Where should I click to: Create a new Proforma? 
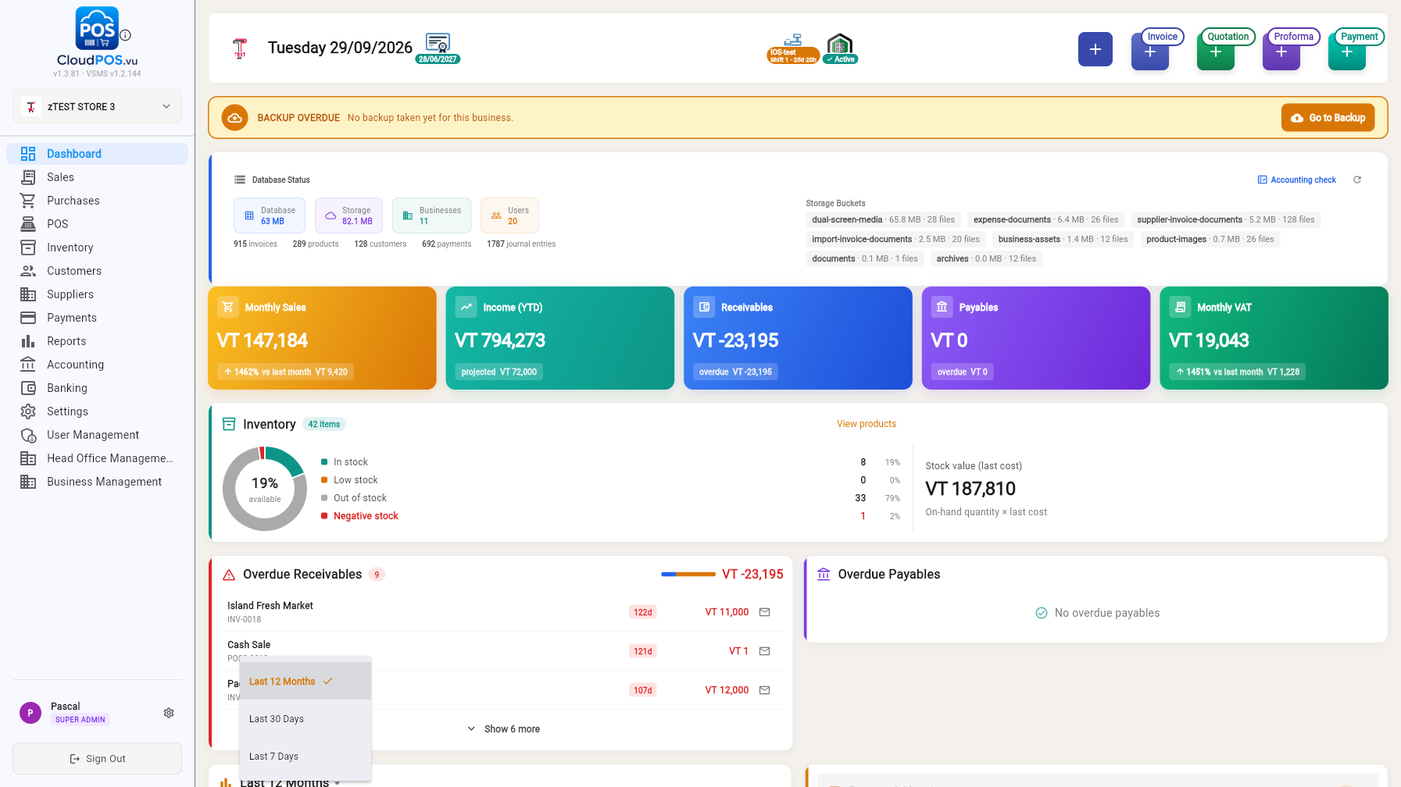click(1281, 52)
